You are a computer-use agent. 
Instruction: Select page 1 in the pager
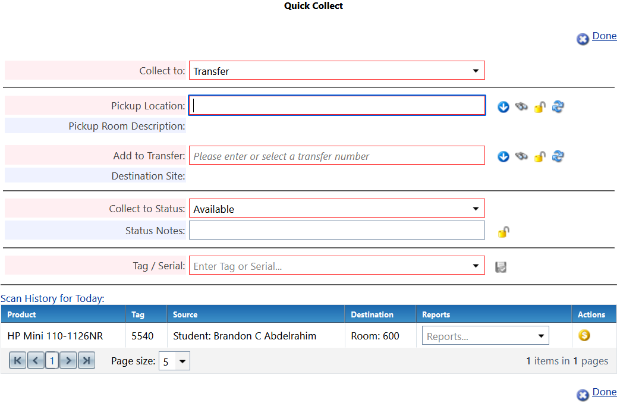point(52,361)
